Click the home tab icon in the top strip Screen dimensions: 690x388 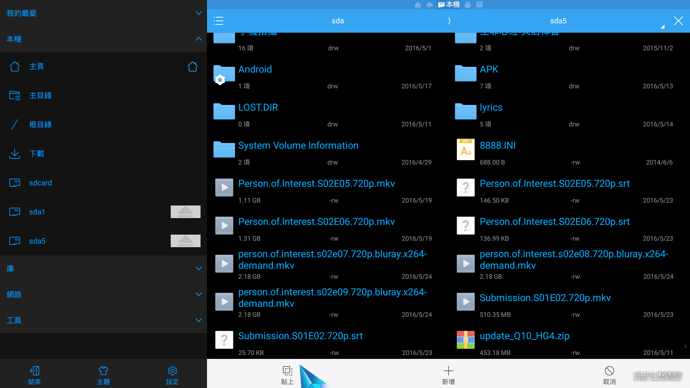(x=418, y=5)
